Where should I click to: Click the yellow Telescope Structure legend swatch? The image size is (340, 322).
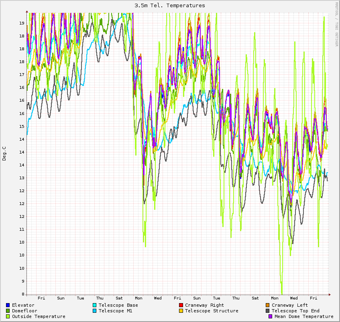pyautogui.click(x=181, y=311)
